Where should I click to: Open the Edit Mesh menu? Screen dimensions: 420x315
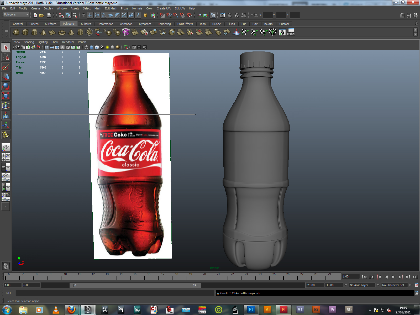pos(111,8)
